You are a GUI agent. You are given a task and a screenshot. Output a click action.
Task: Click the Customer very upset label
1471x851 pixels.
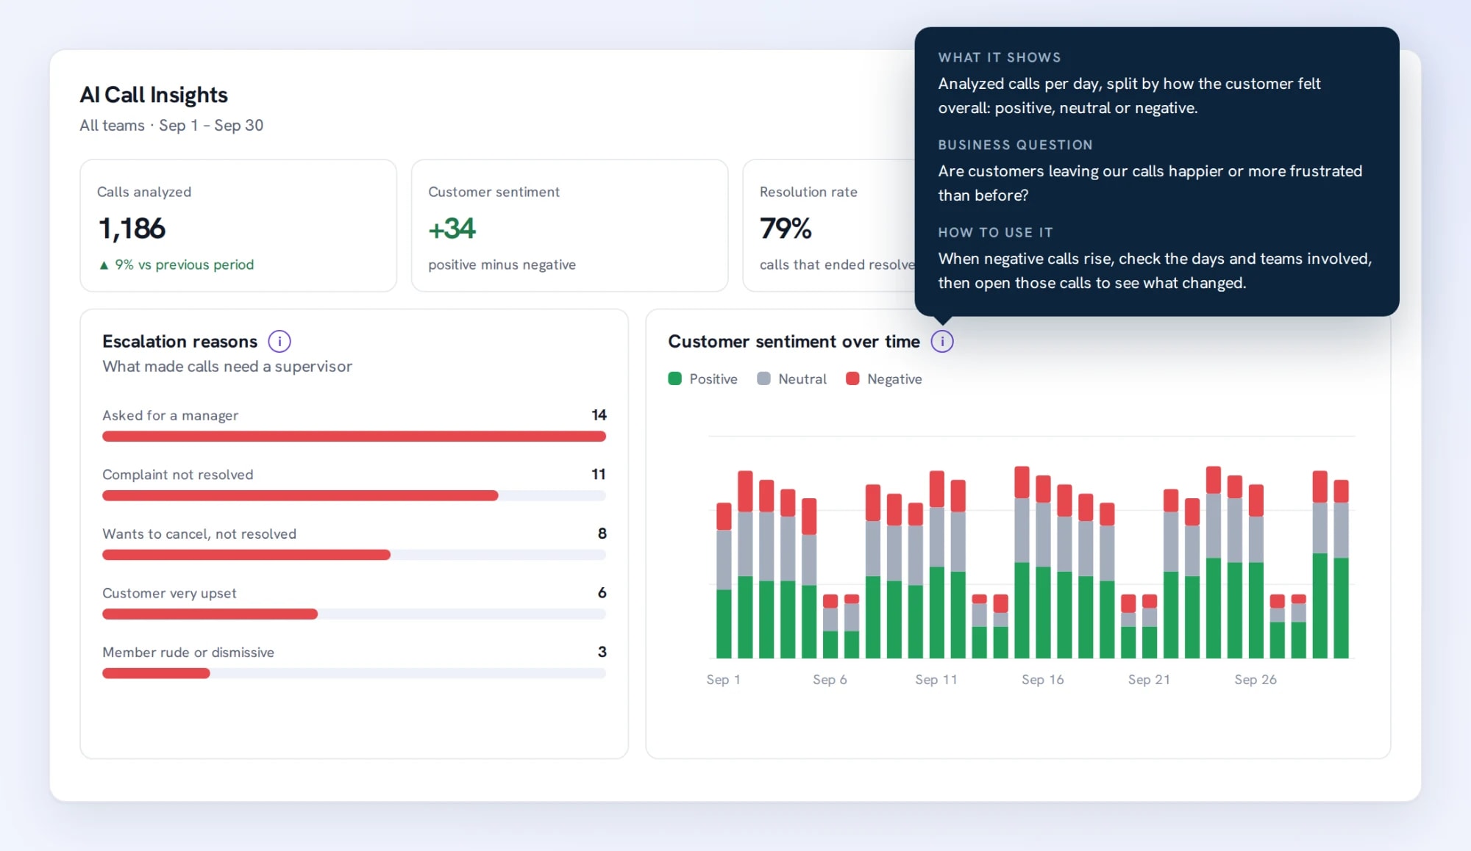pos(169,593)
